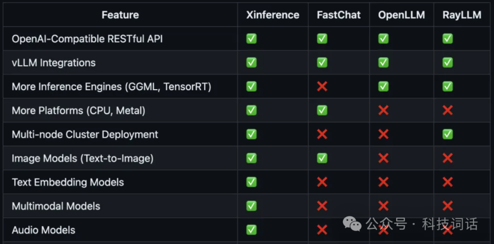Click FastChat checkmark in Image Models row
This screenshot has height=244, width=494.
322,158
